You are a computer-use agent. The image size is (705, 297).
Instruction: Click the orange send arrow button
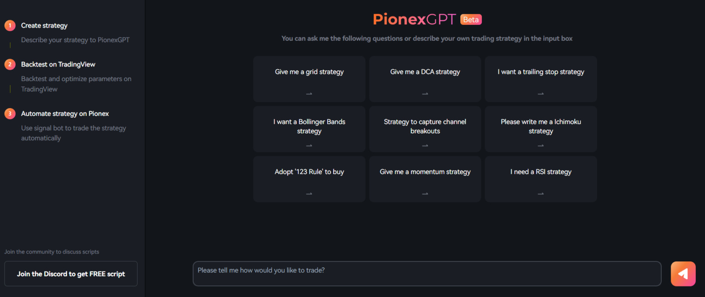tap(683, 274)
